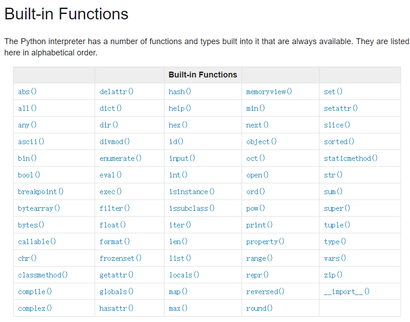Viewport: 410px width, 322px height.
Task: Open the classmethod() link
Action: pyautogui.click(x=43, y=275)
